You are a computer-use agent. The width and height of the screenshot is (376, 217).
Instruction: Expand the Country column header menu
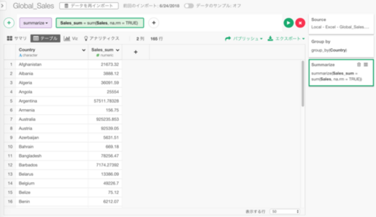pos(84,50)
